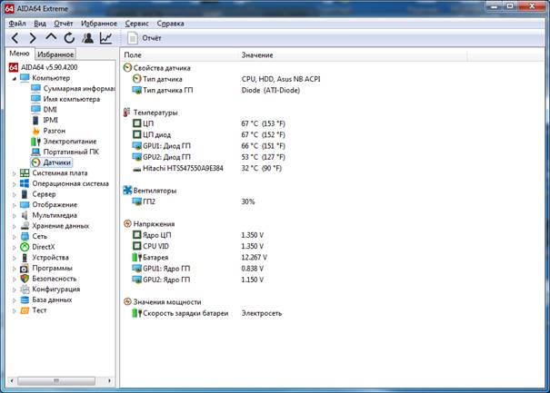Screen dimensions: 550x393
Task: Click the Отчёт report toolbar button
Action: pos(145,38)
